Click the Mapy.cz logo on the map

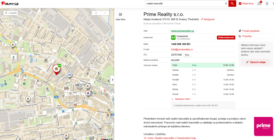107,139
